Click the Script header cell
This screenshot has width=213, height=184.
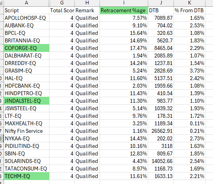(26, 10)
